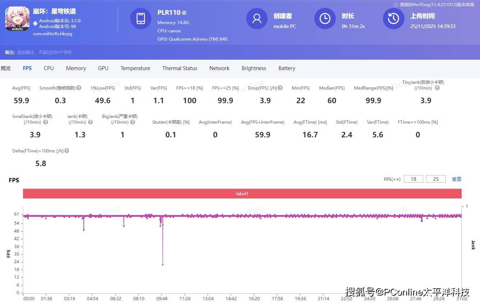Screen dimensions: 480x302
Task: Show help for BigJank metric
Action: (133, 122)
